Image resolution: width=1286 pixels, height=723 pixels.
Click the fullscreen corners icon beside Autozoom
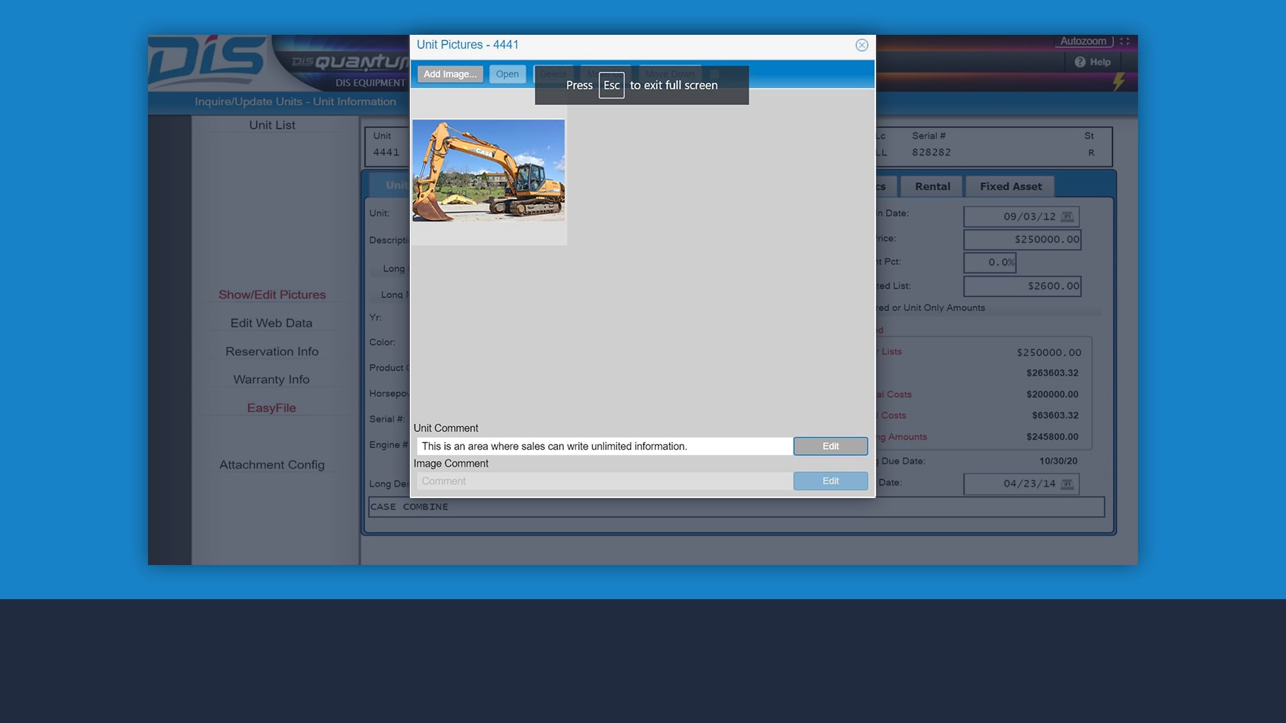click(1125, 41)
